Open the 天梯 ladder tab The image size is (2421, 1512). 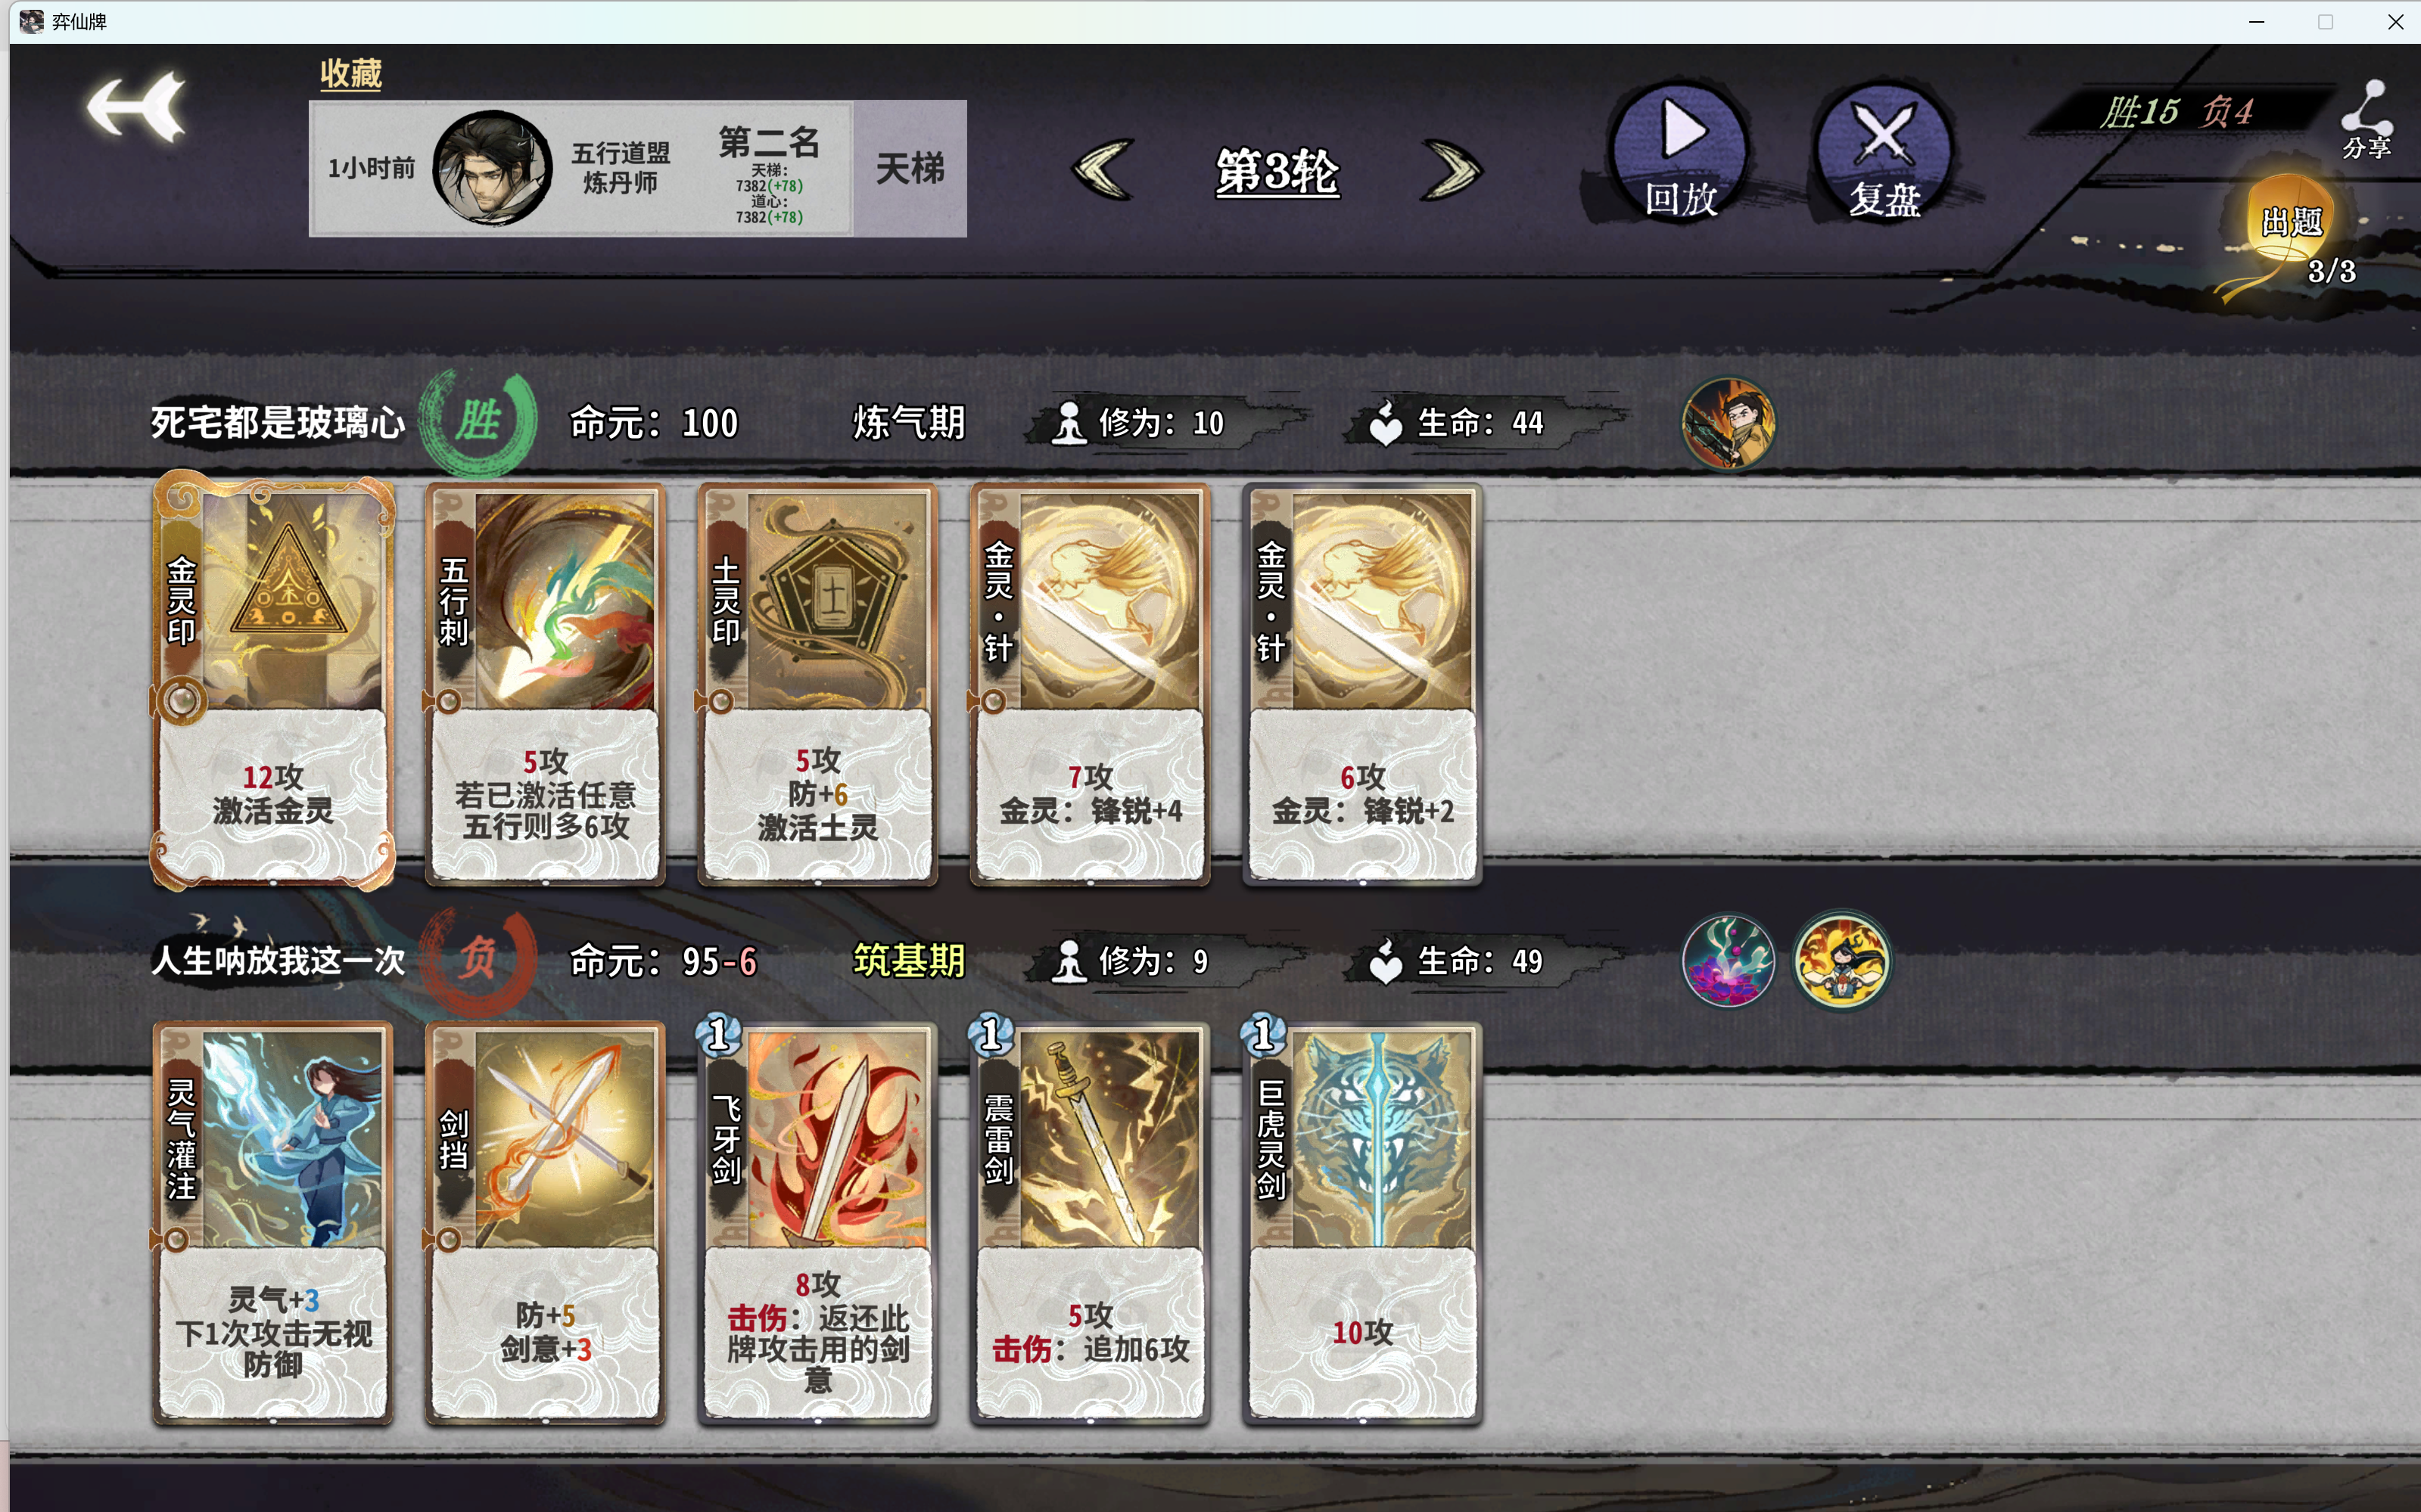(x=910, y=168)
